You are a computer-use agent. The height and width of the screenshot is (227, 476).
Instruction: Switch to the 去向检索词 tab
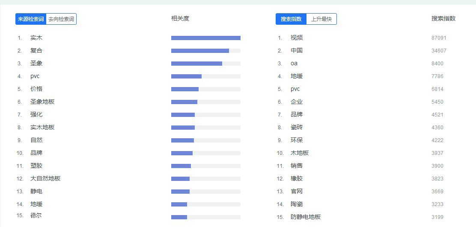click(61, 19)
